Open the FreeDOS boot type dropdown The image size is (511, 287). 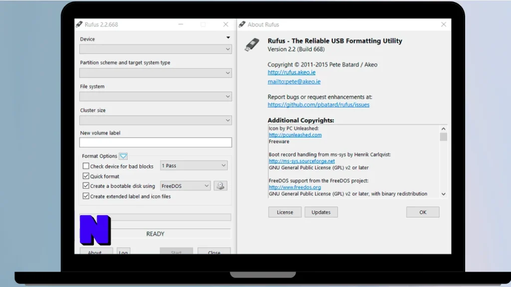(x=185, y=186)
